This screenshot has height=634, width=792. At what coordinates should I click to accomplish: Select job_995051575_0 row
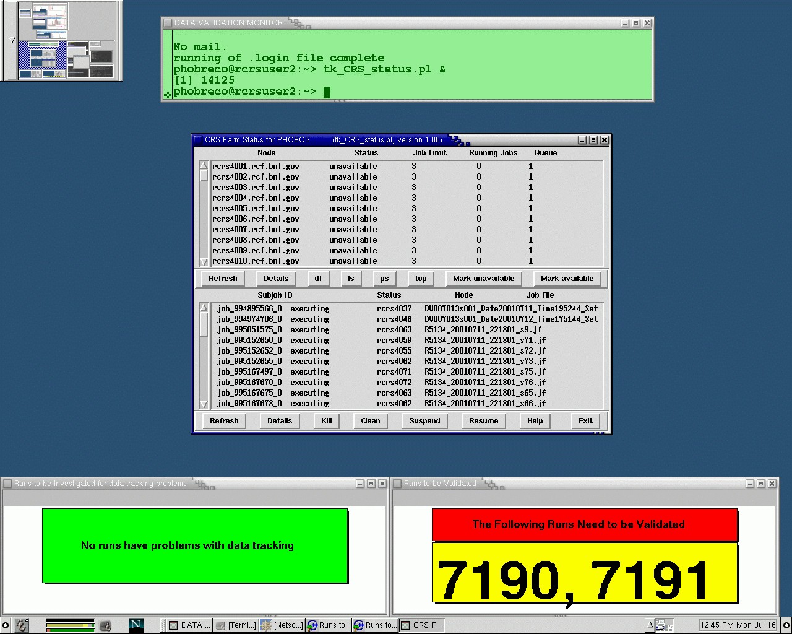click(x=407, y=330)
